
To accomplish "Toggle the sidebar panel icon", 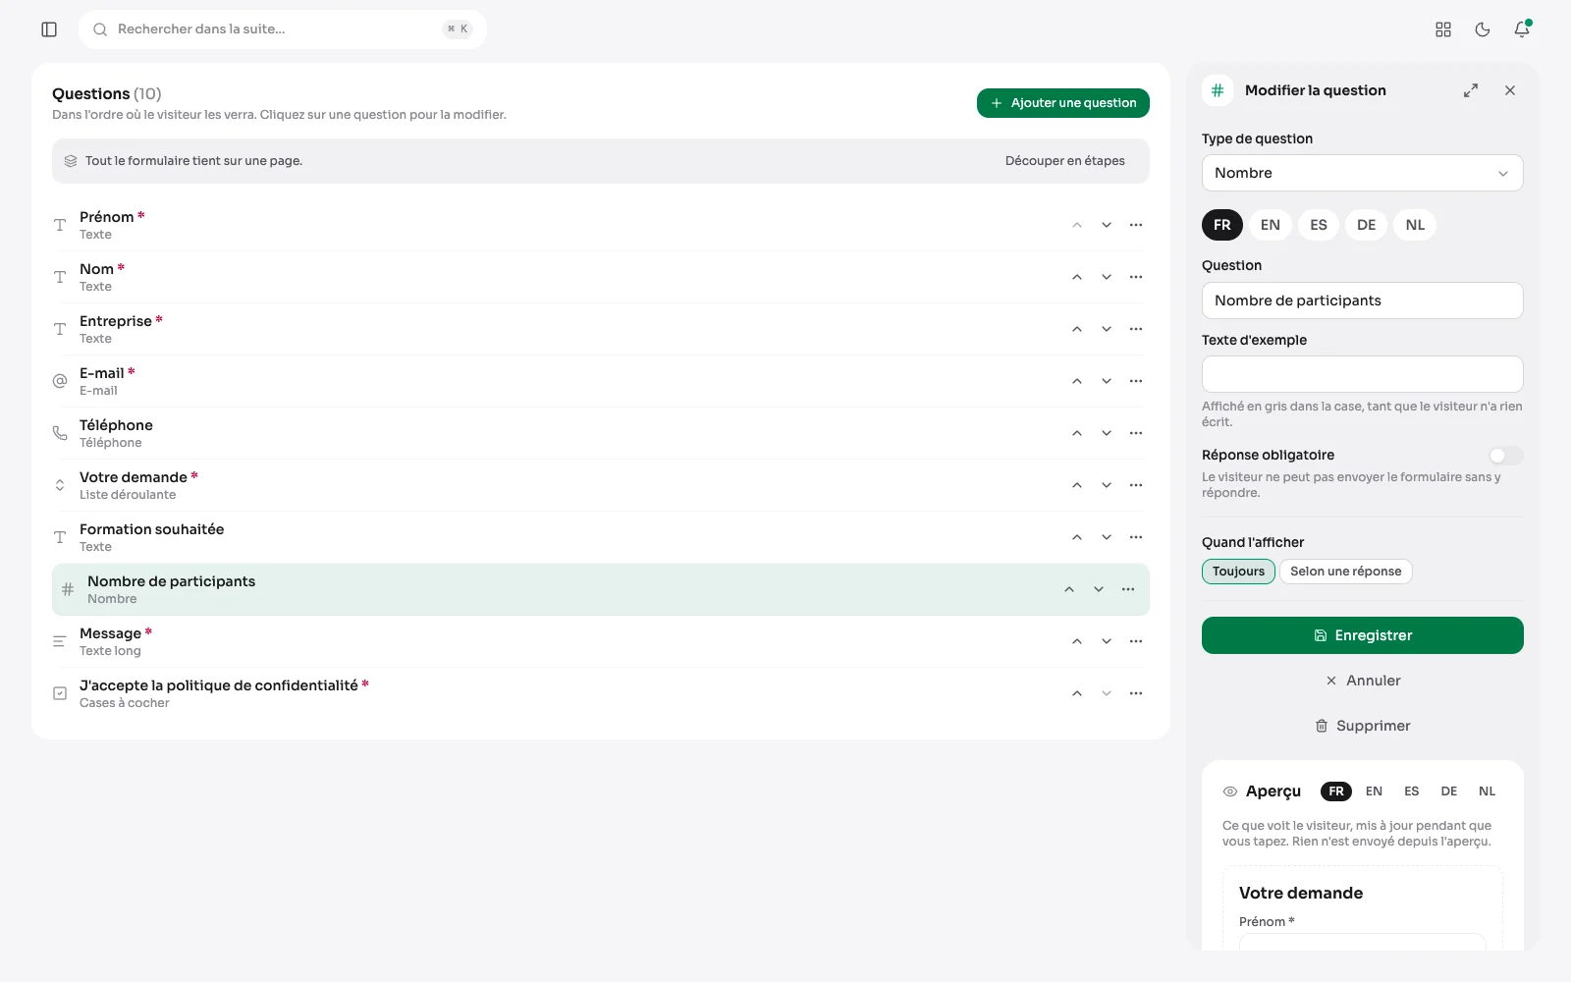I will [x=49, y=29].
